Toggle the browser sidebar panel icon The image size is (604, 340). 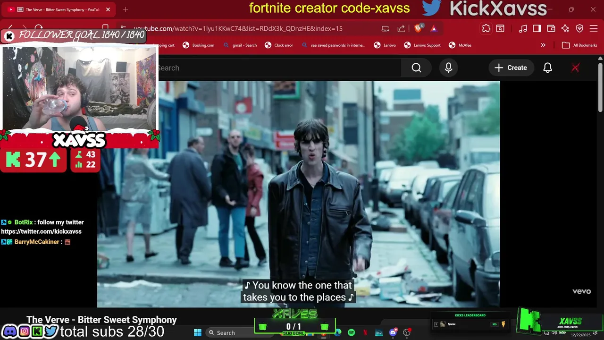[x=537, y=28]
